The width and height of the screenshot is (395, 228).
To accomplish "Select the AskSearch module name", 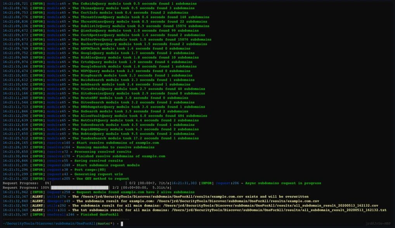I will coord(90,85).
